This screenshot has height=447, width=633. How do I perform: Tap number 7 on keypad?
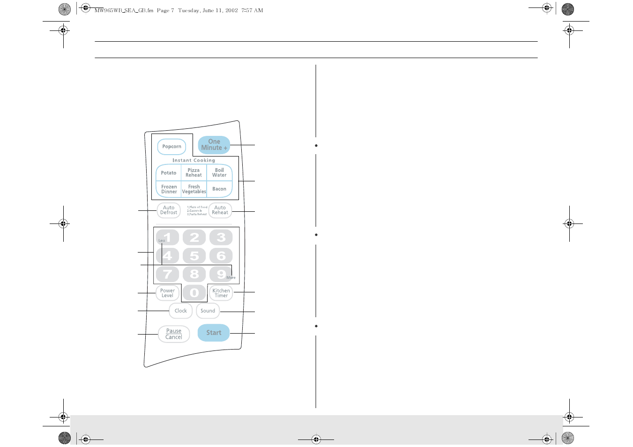167,274
